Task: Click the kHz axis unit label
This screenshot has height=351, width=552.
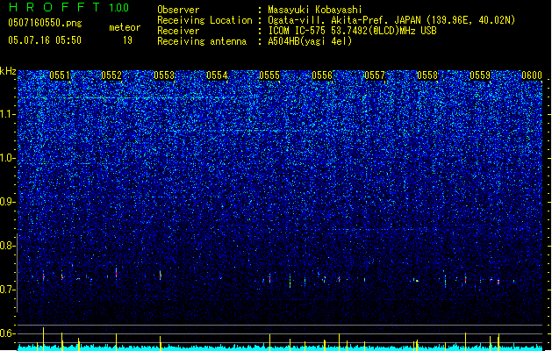Action: click(8, 71)
